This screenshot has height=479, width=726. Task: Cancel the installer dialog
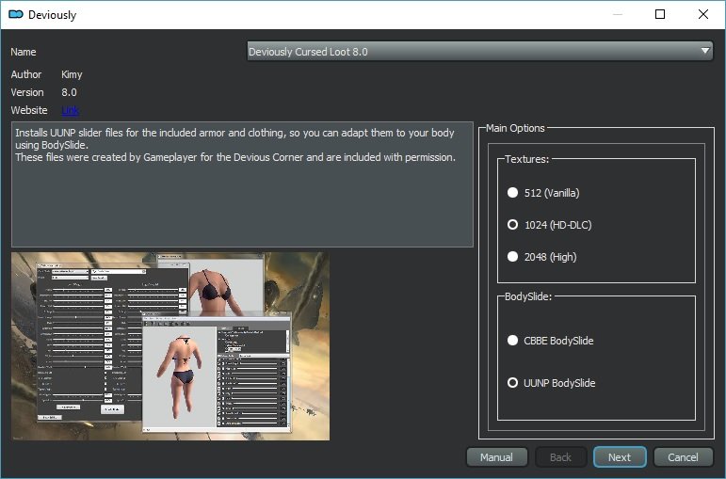683,457
